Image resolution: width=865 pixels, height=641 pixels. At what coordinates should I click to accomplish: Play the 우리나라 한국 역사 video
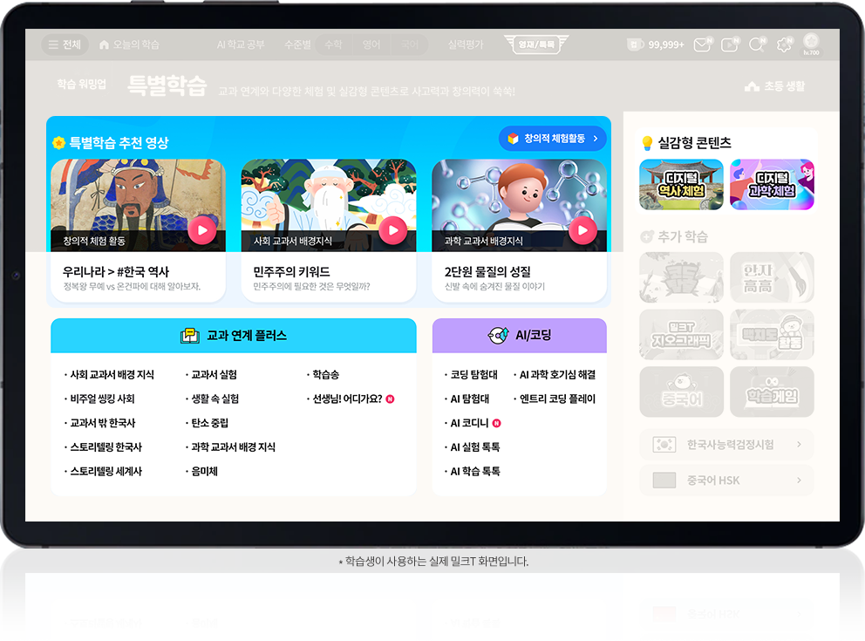pyautogui.click(x=201, y=230)
